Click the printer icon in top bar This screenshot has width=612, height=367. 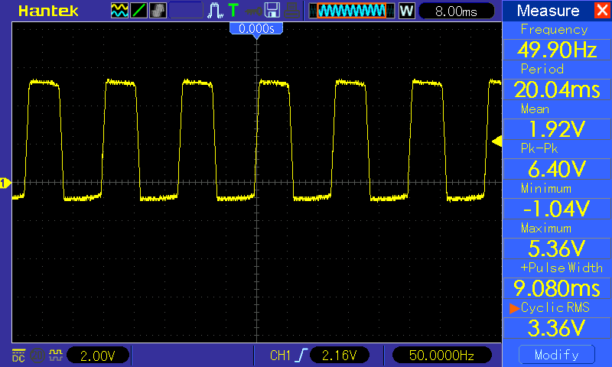click(291, 11)
